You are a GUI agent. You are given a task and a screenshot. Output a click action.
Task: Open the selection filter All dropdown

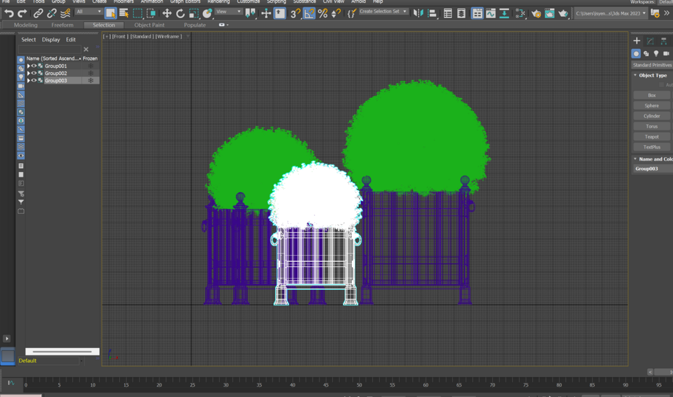pos(89,11)
